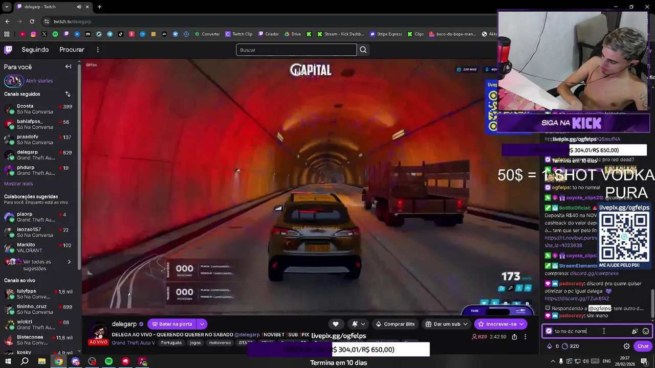Image resolution: width=655 pixels, height=368 pixels.
Task: Sort the Canais seguidos list
Action: point(68,94)
